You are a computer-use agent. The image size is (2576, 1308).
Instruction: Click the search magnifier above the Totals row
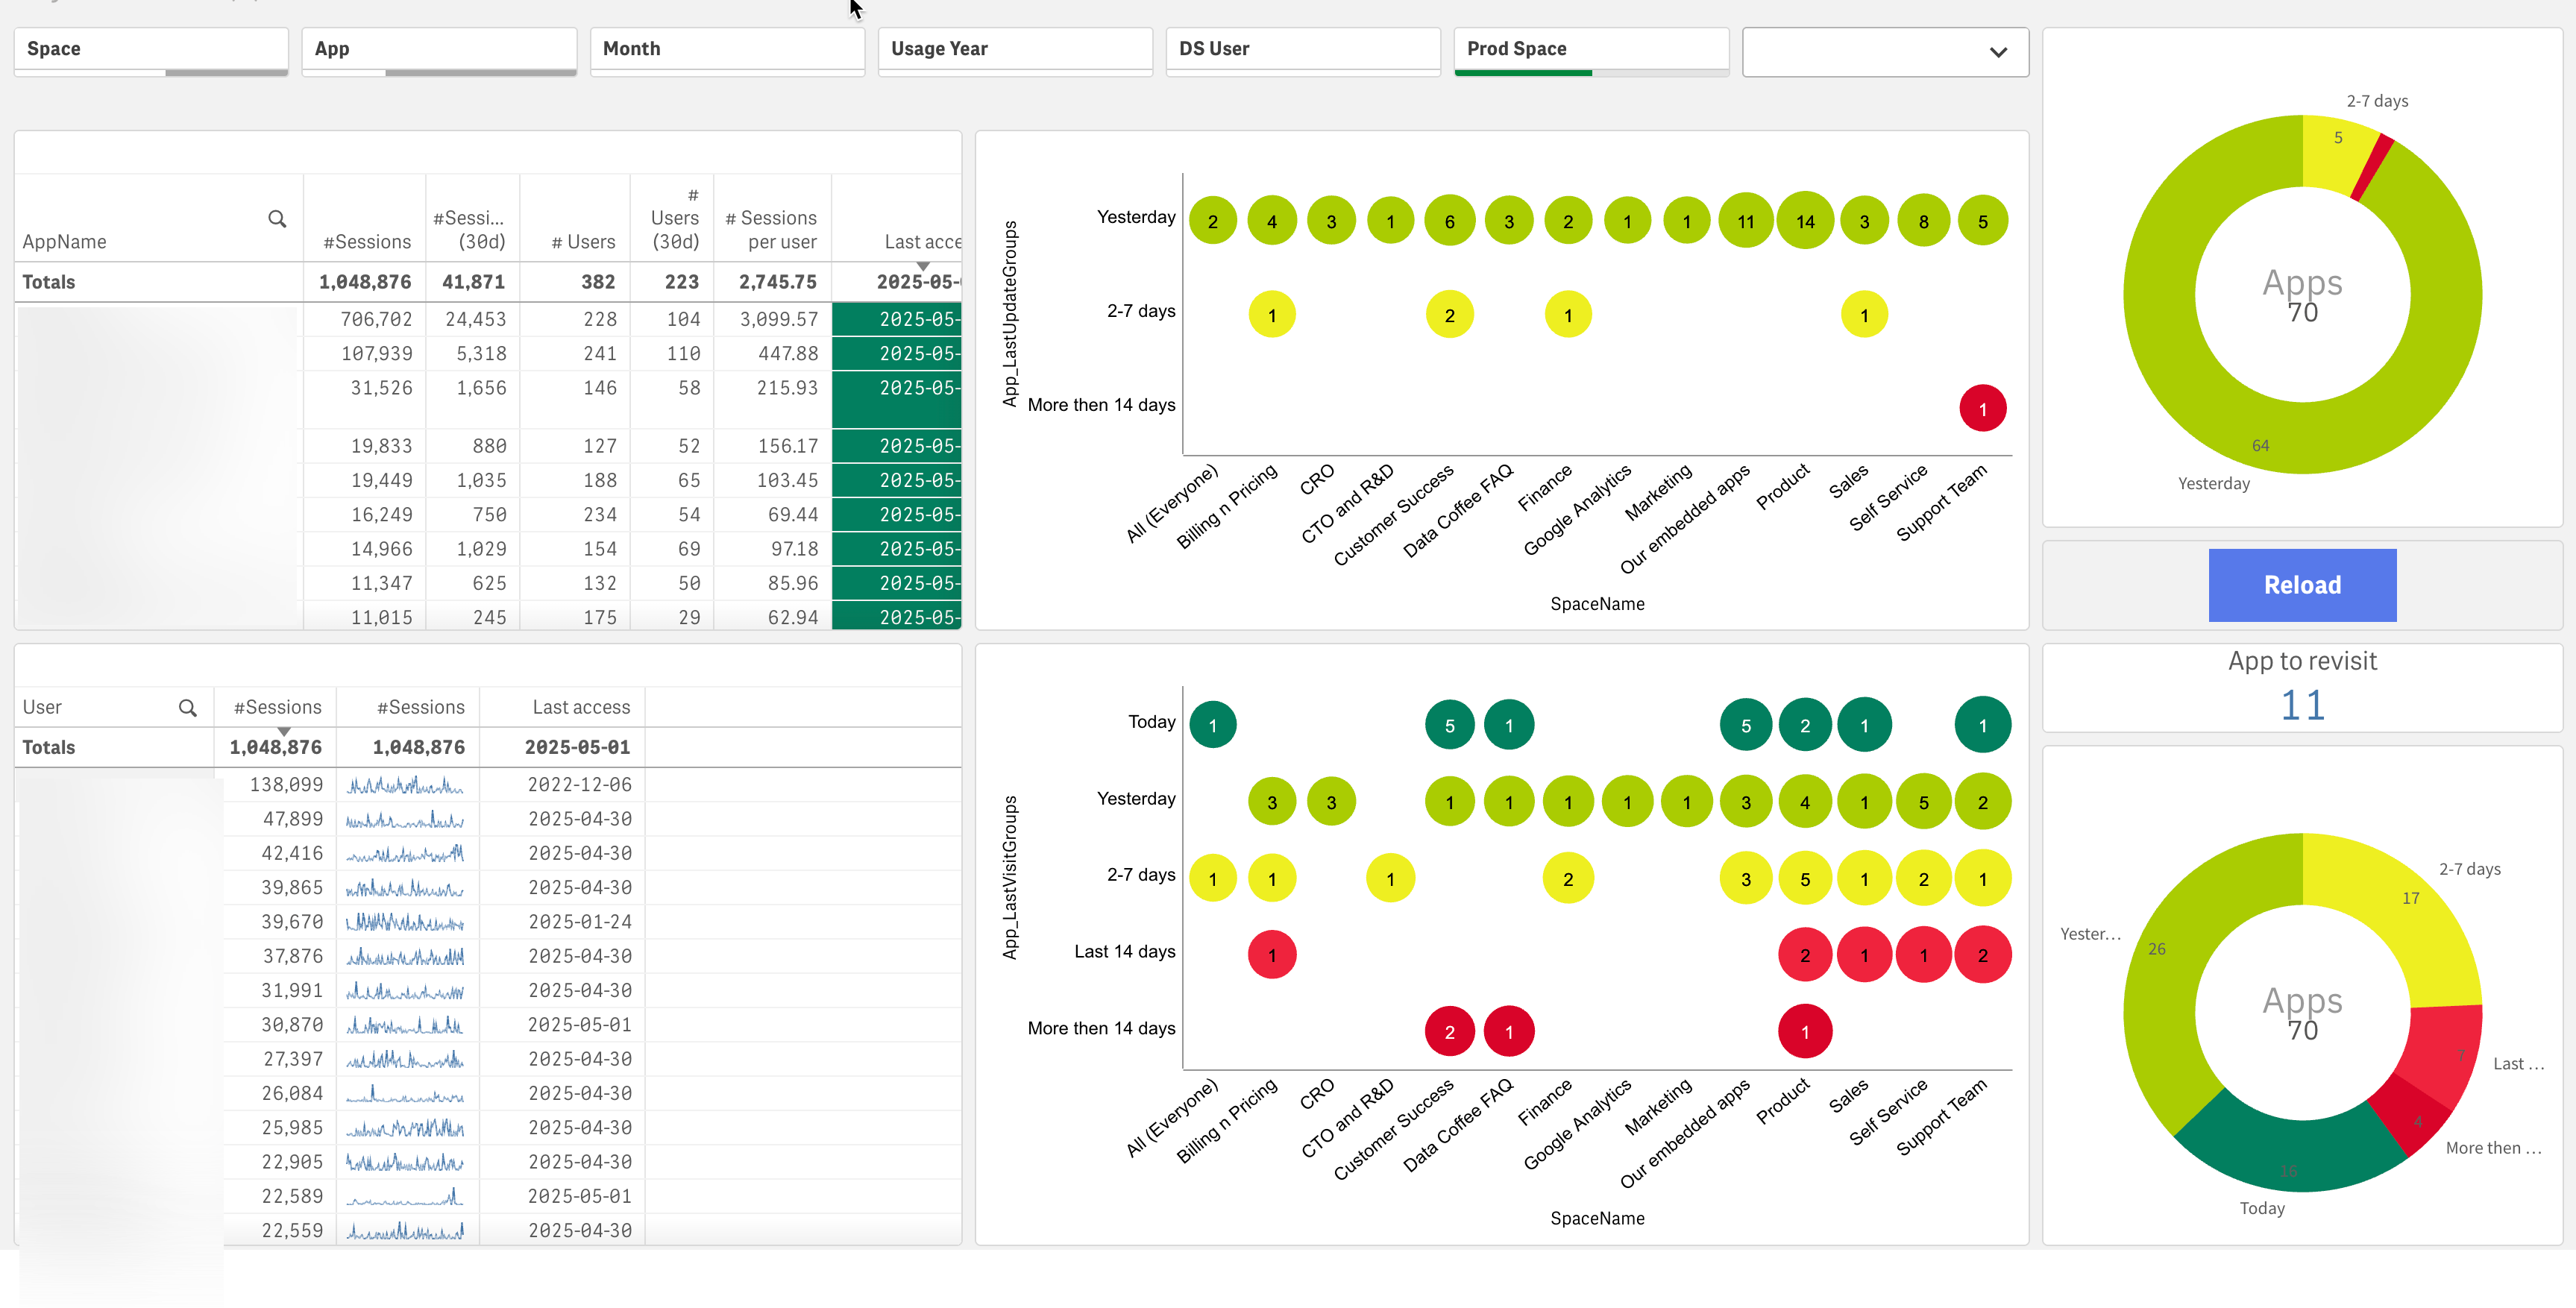click(x=277, y=219)
